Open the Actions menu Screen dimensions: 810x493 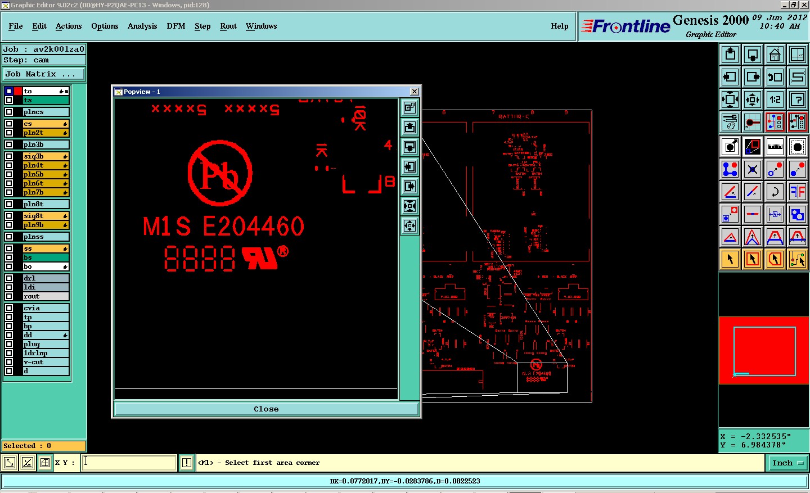[69, 26]
